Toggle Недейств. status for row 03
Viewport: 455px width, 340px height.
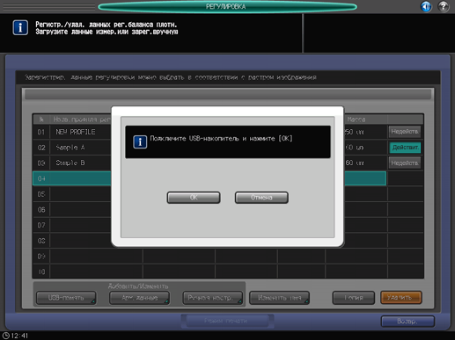point(405,163)
